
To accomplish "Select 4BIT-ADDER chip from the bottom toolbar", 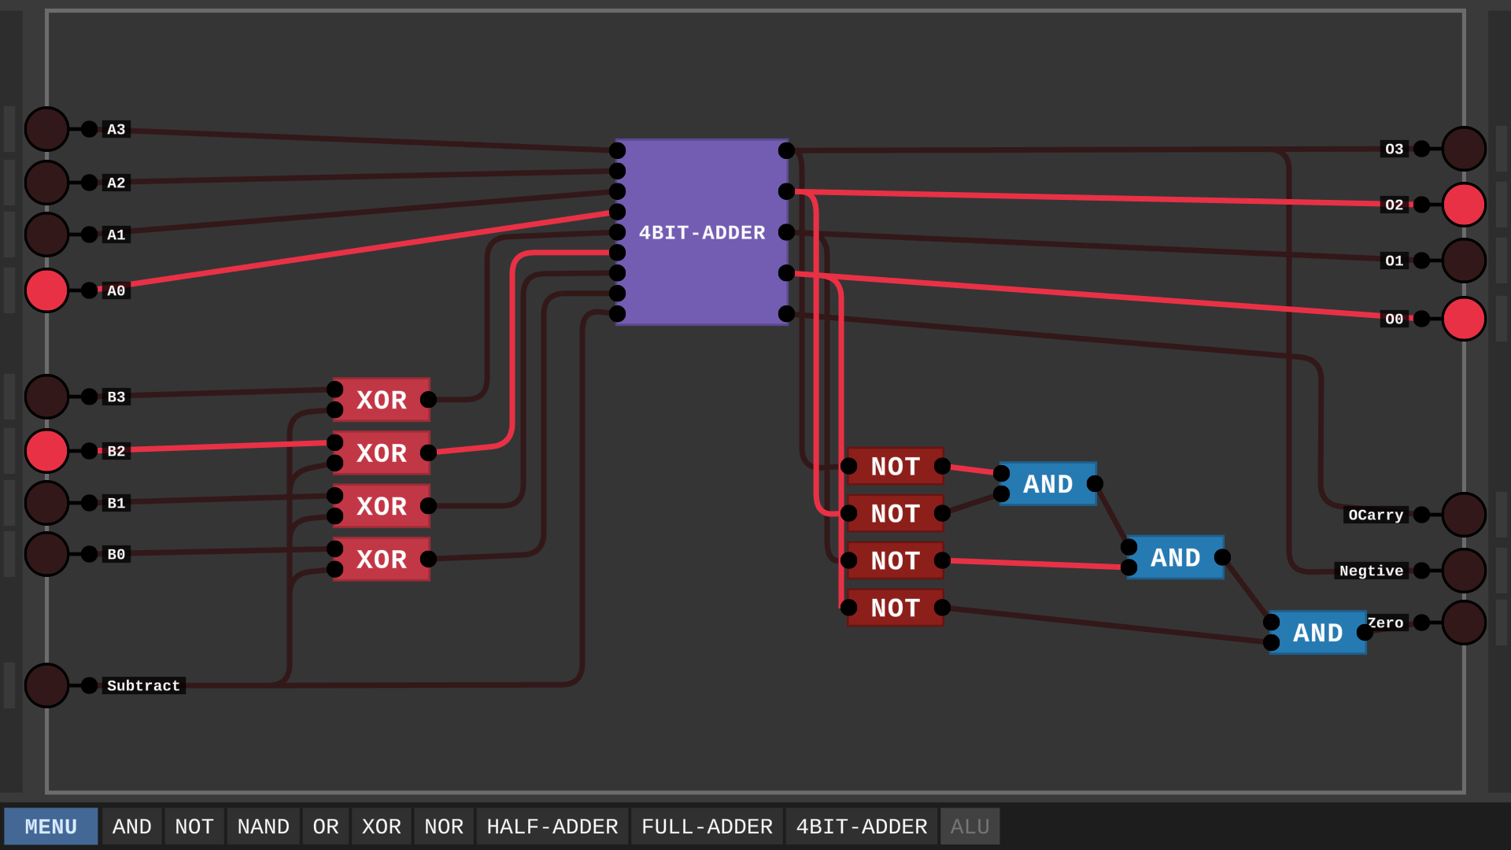I will [x=862, y=826].
